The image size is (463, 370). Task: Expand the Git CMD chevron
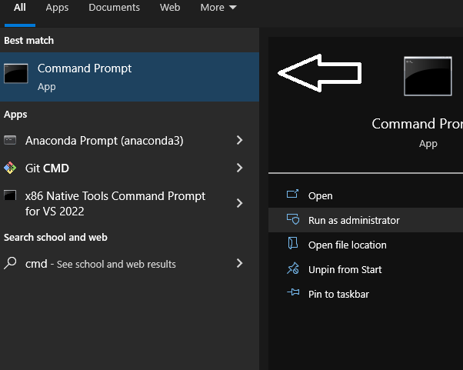[x=239, y=168]
